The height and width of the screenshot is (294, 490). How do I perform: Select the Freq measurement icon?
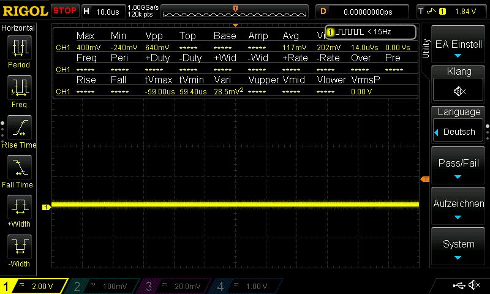(20, 88)
